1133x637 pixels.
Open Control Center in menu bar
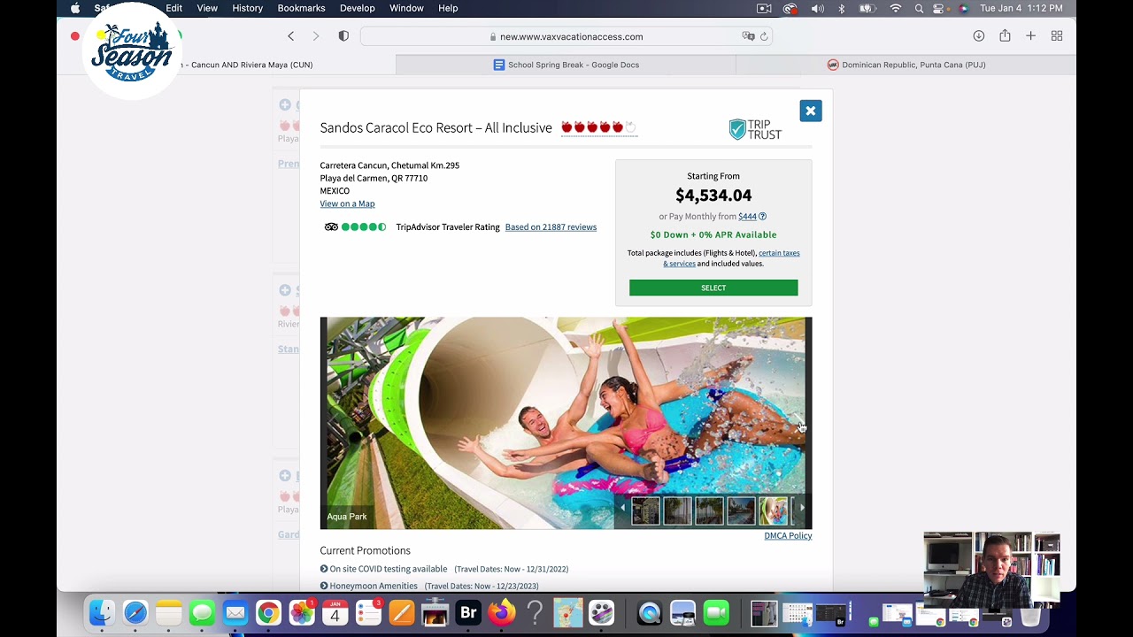(939, 8)
